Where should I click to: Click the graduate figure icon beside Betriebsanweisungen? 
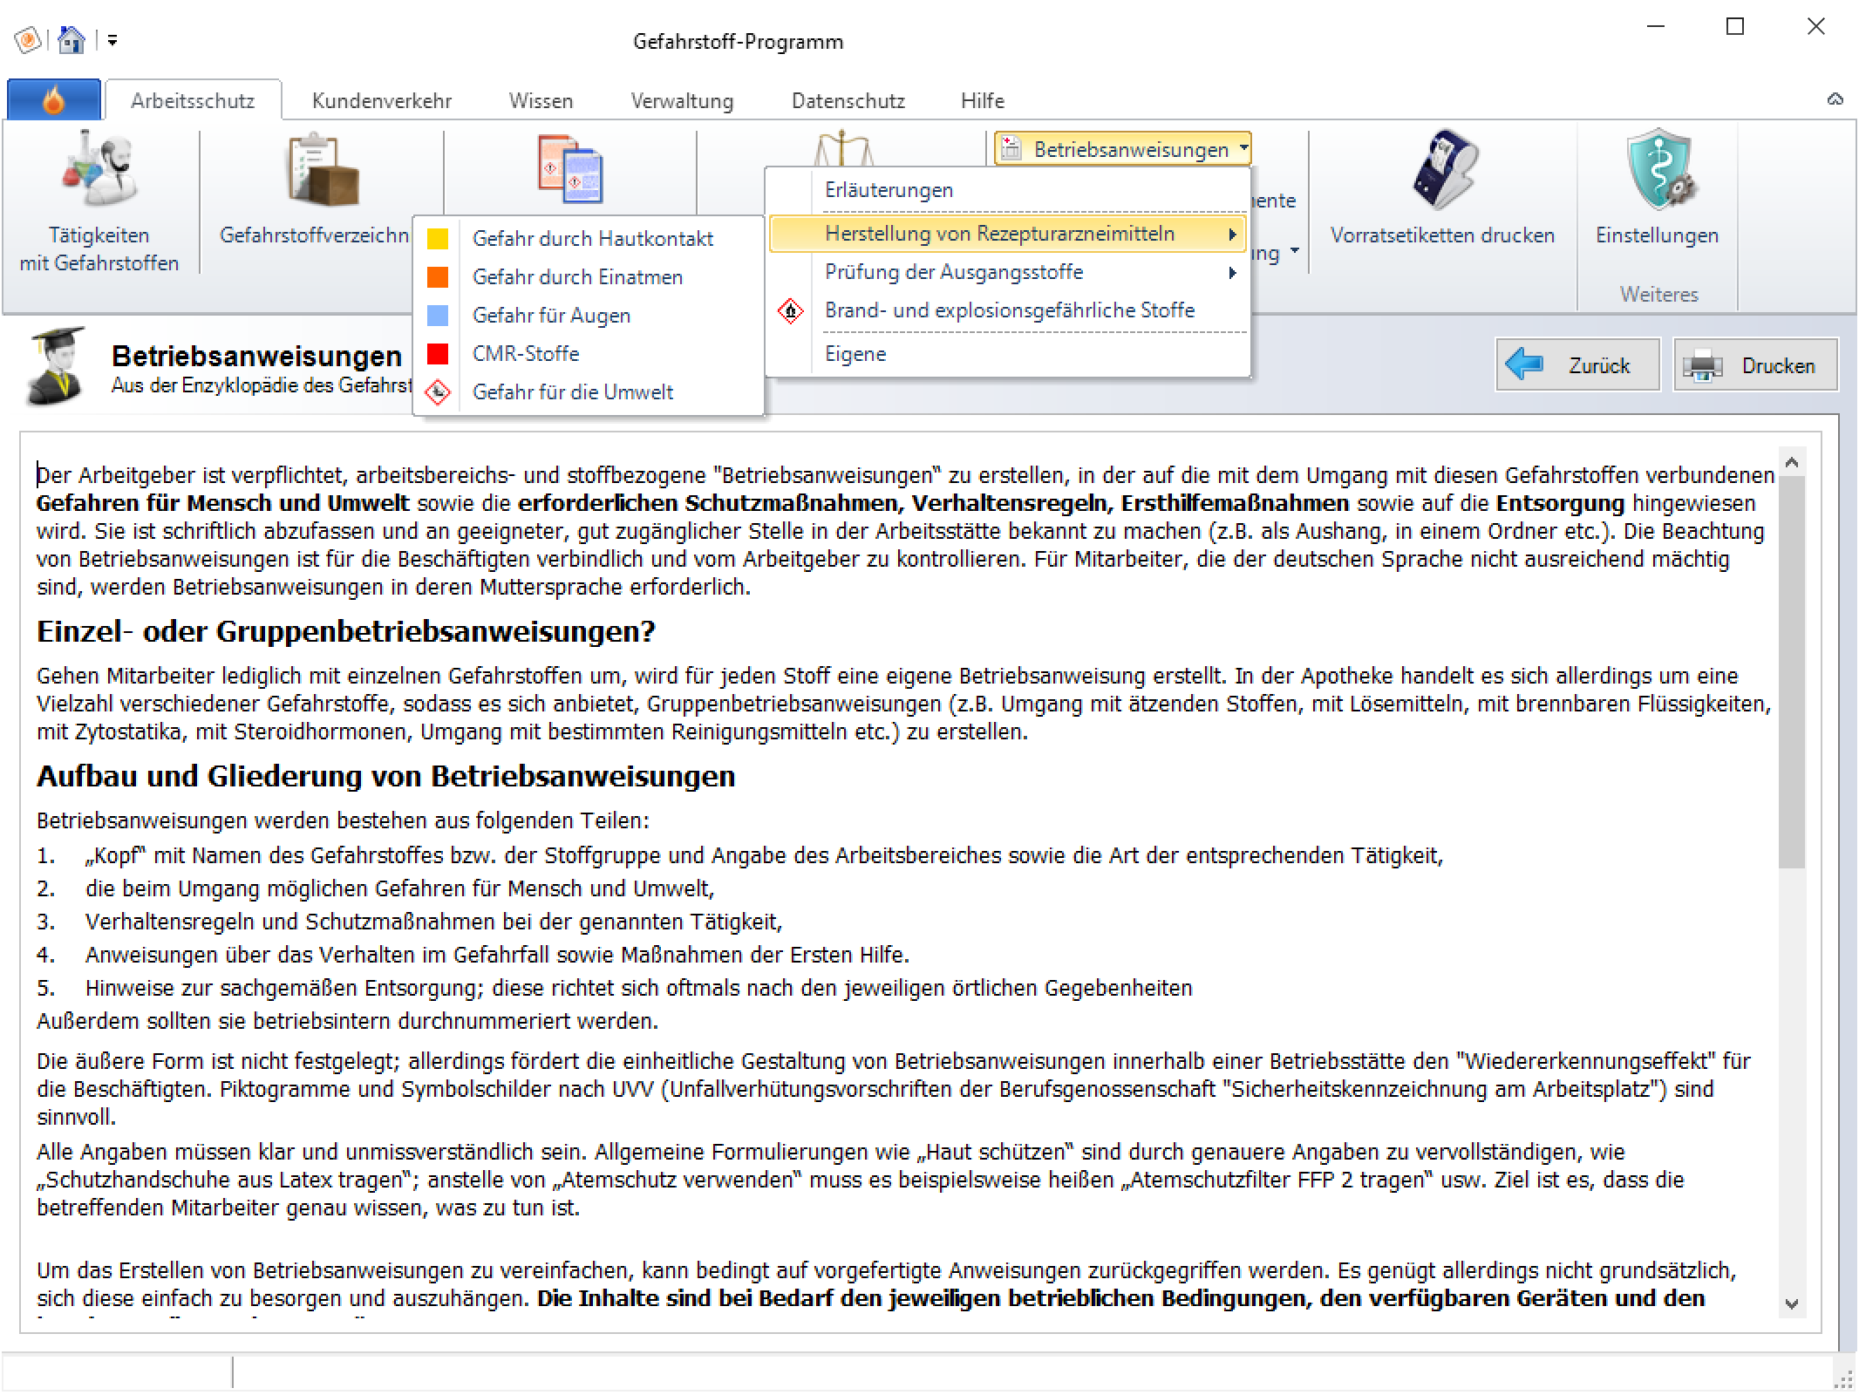click(x=57, y=366)
